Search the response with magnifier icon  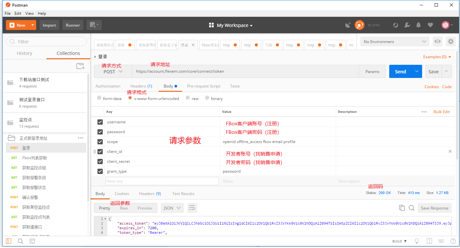click(x=411, y=208)
